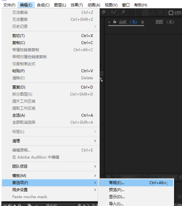Image resolution: width=182 pixels, height=206 pixels.
Task: Open 预览(P)... preferences
Action: pos(136,190)
